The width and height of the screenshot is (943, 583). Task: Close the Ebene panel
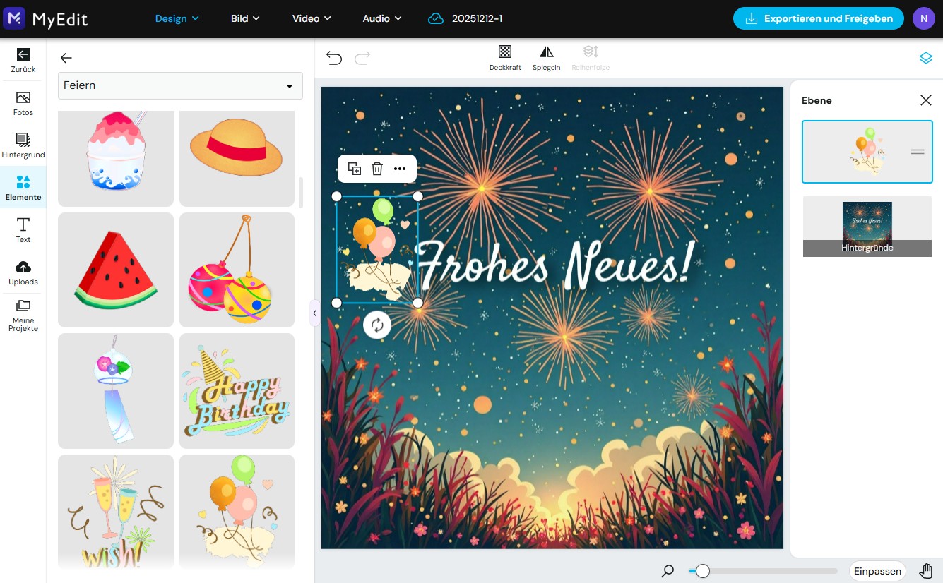926,100
